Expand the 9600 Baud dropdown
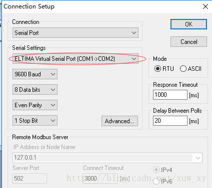Screen dimensions: 212x188 pyautogui.click(x=35, y=74)
